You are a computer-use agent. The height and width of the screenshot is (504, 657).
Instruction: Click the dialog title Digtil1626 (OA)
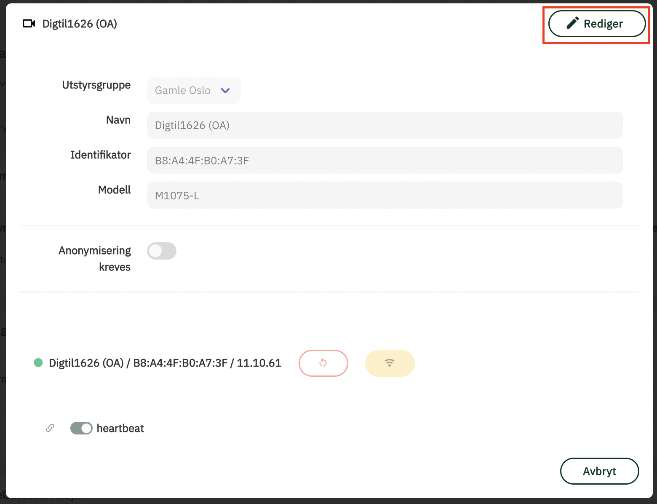pyautogui.click(x=80, y=24)
